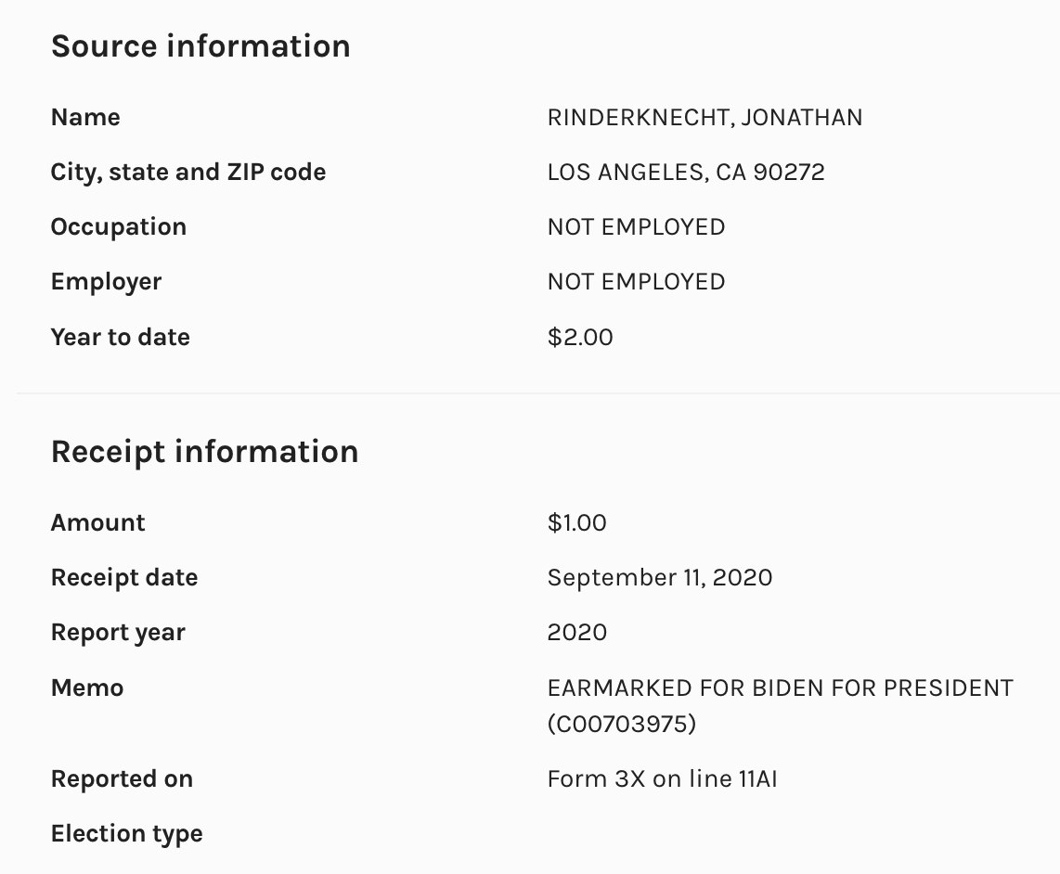Click the Occupation field label
1060x874 pixels.
pyautogui.click(x=119, y=227)
